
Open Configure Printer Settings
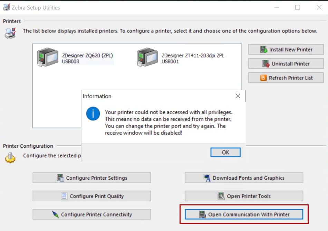(x=92, y=178)
